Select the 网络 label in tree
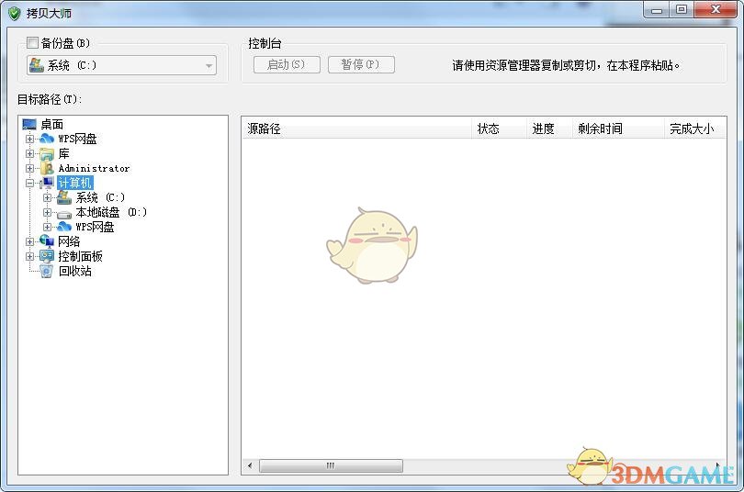This screenshot has height=492, width=744. [x=69, y=241]
